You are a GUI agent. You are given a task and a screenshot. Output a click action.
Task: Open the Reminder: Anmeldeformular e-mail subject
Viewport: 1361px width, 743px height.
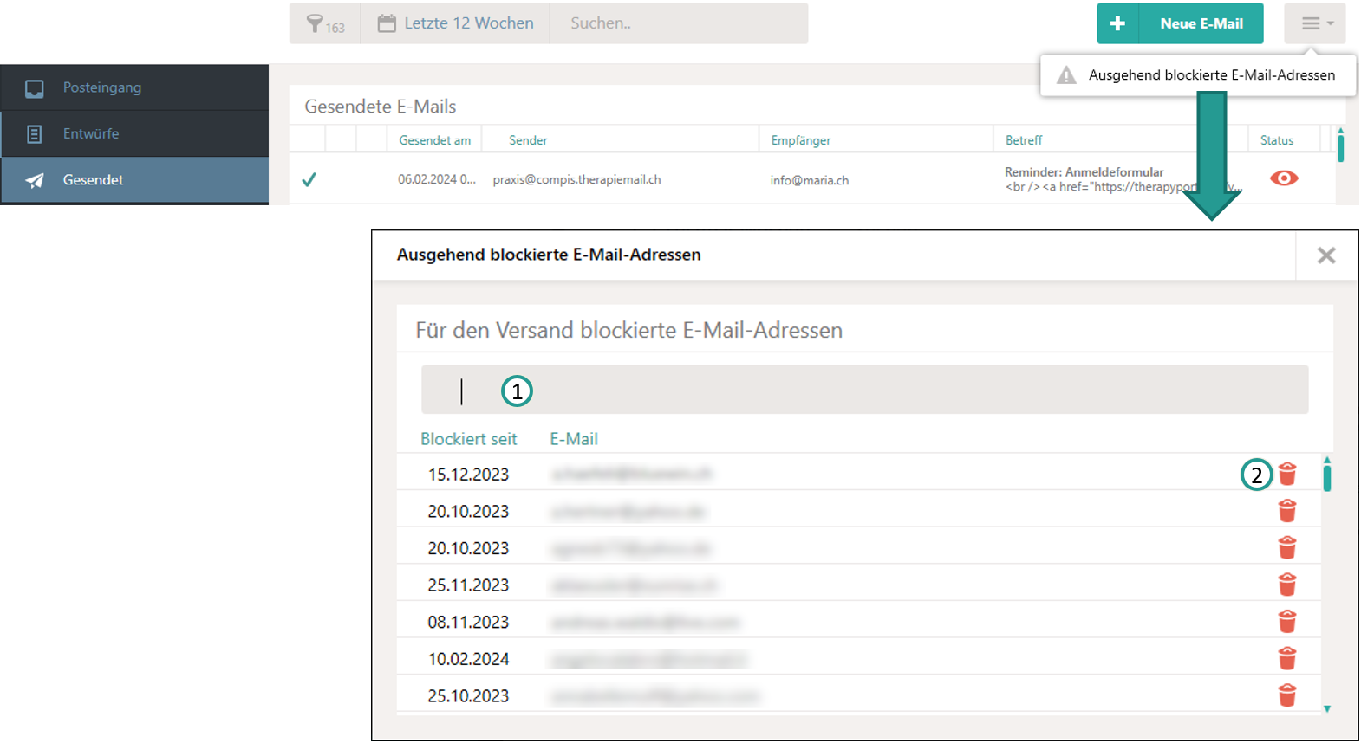point(1084,172)
